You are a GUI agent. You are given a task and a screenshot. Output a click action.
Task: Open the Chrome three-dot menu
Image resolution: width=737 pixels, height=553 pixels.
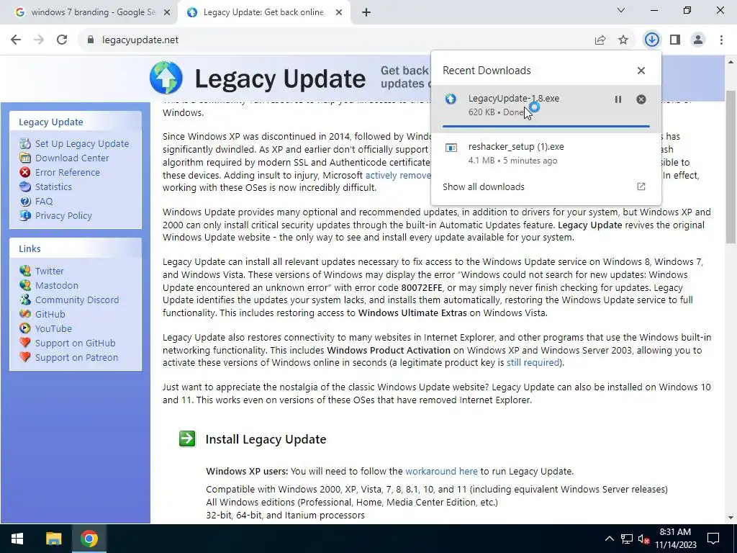[721, 40]
